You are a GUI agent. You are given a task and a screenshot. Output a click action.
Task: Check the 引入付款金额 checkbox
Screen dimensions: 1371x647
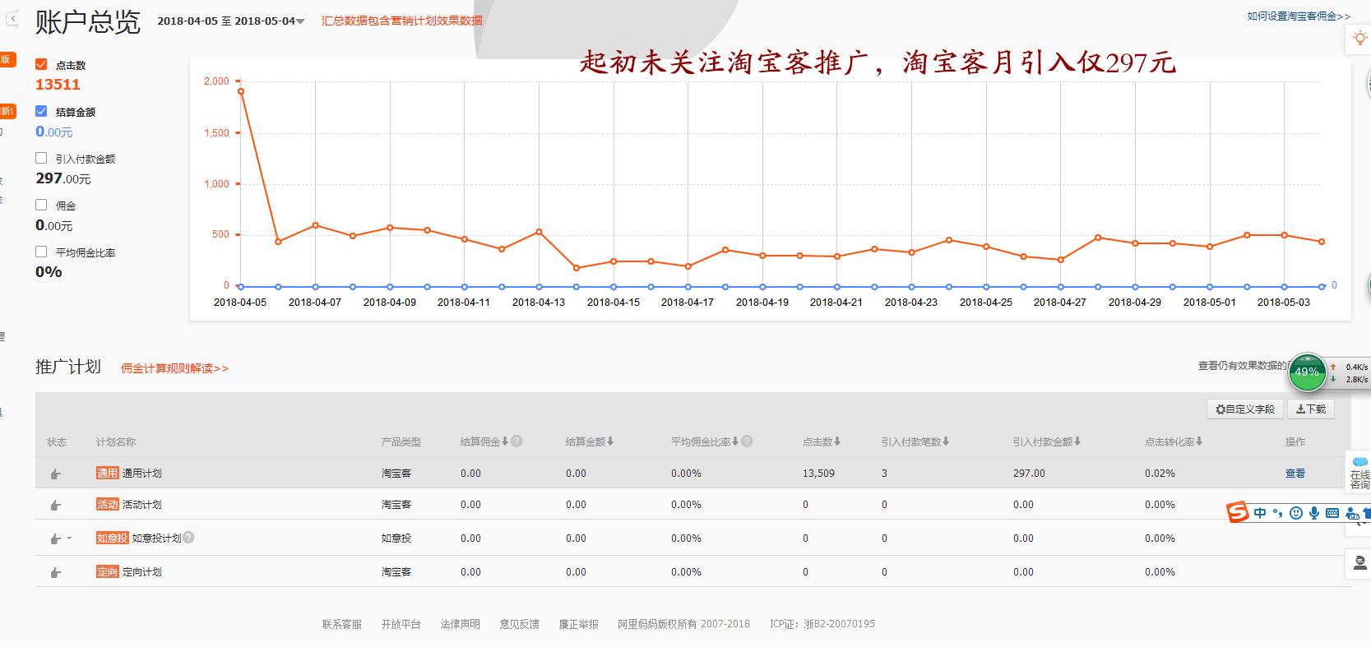click(x=41, y=158)
